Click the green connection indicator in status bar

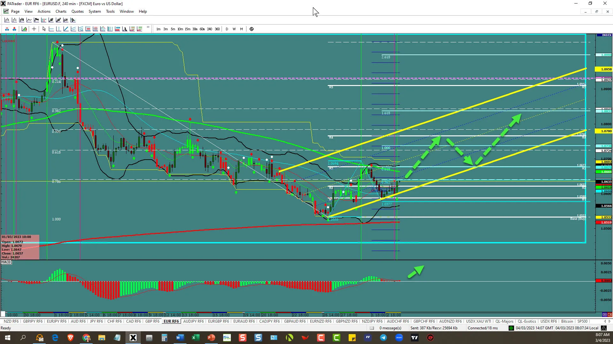pos(511,328)
